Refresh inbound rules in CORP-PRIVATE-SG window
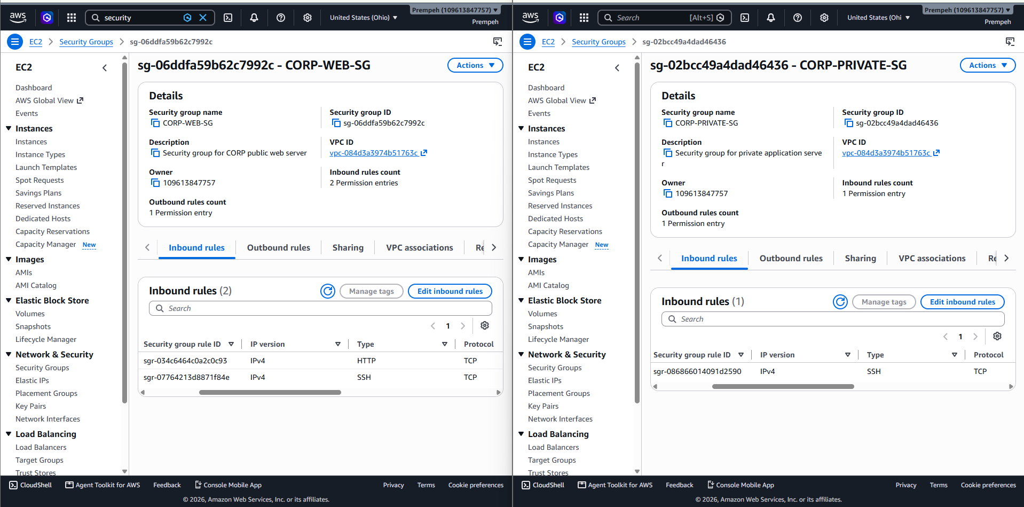 click(x=840, y=302)
